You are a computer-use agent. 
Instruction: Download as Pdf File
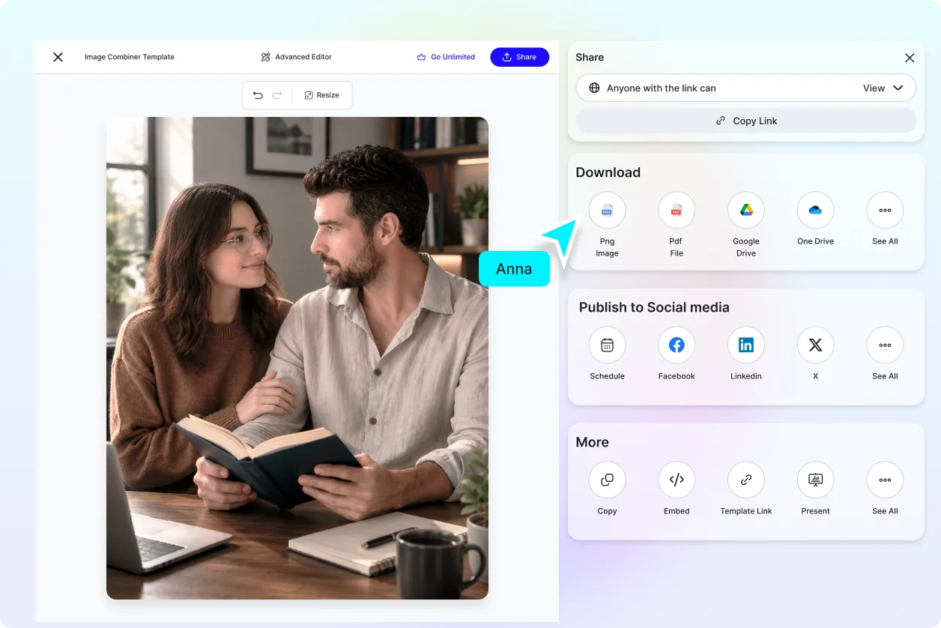coord(677,211)
